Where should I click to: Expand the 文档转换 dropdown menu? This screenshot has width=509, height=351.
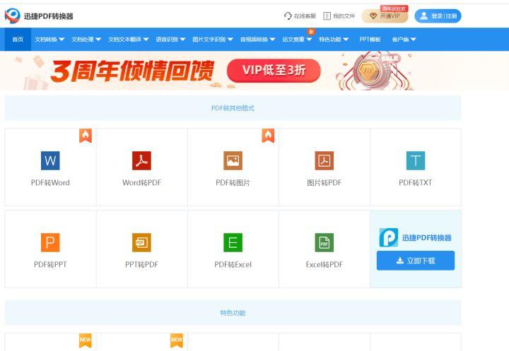[49, 40]
